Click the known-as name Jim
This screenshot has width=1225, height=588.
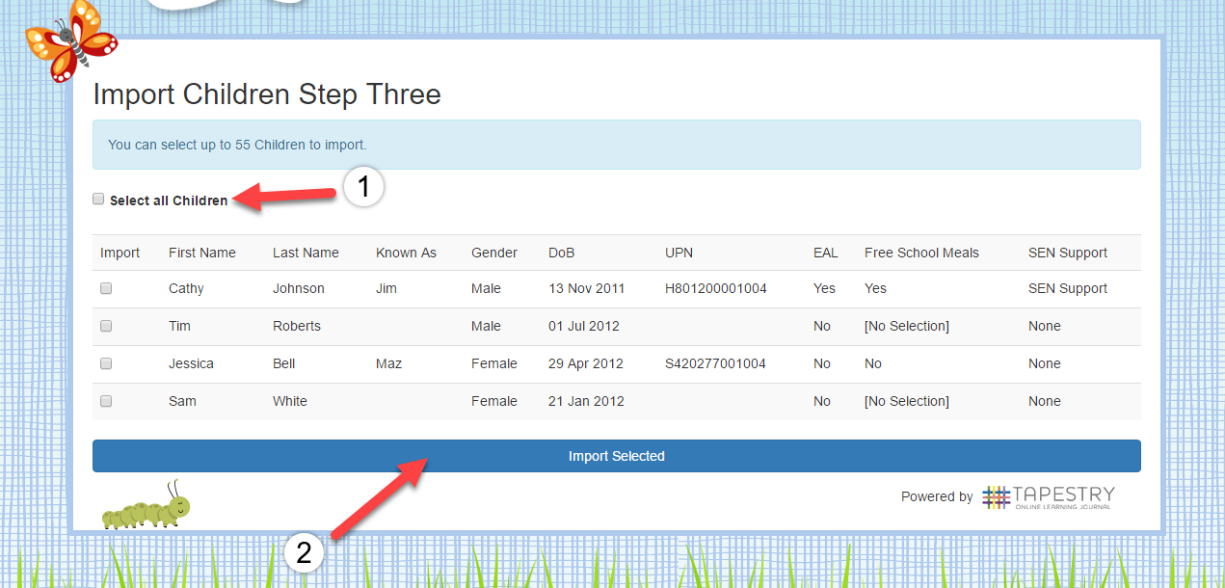click(386, 288)
